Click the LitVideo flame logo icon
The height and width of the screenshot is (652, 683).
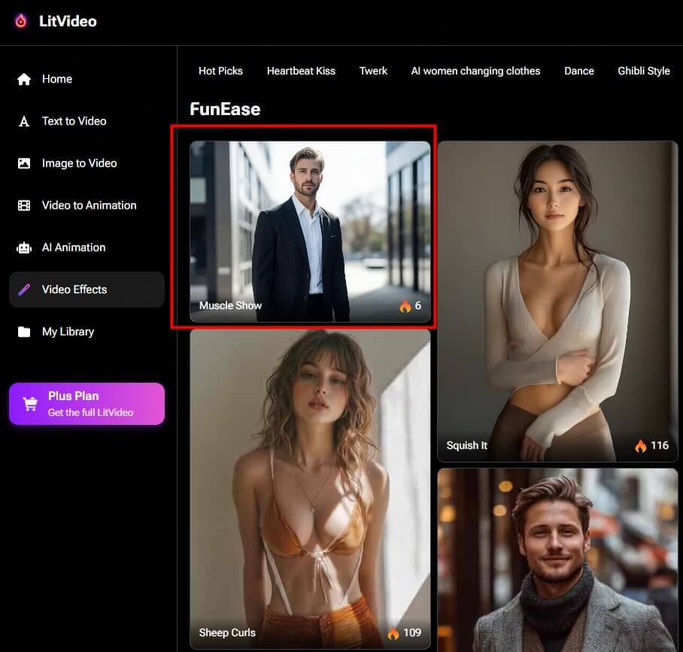pos(20,21)
